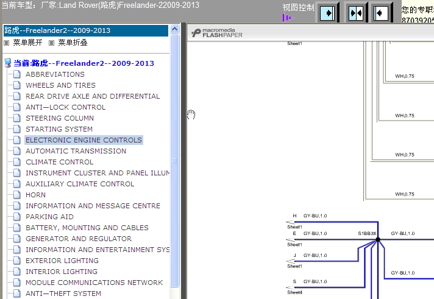434x299 pixels.
Task: Click the page icon next to PARKING AID
Action: (17, 217)
